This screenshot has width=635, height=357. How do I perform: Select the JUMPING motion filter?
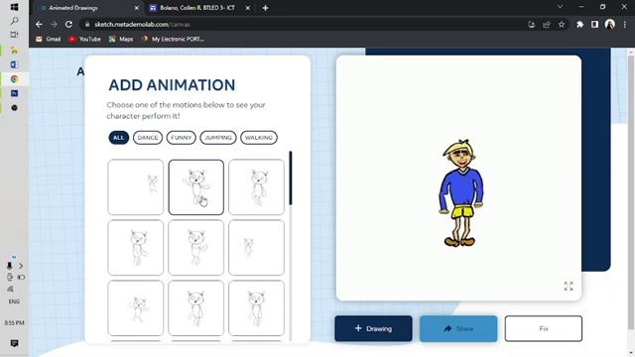click(x=218, y=138)
